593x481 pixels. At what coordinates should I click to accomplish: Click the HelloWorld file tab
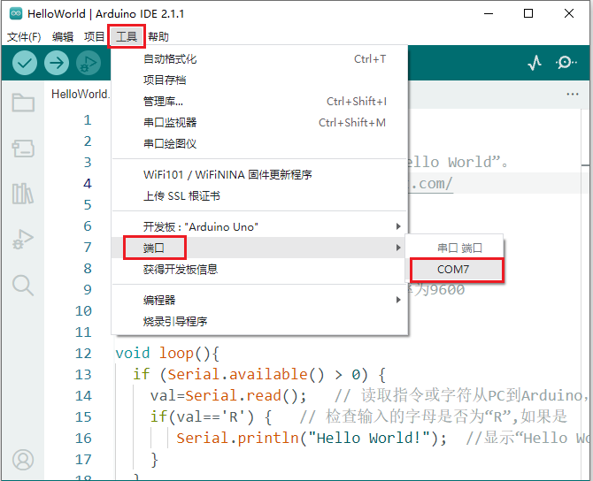[x=81, y=94]
